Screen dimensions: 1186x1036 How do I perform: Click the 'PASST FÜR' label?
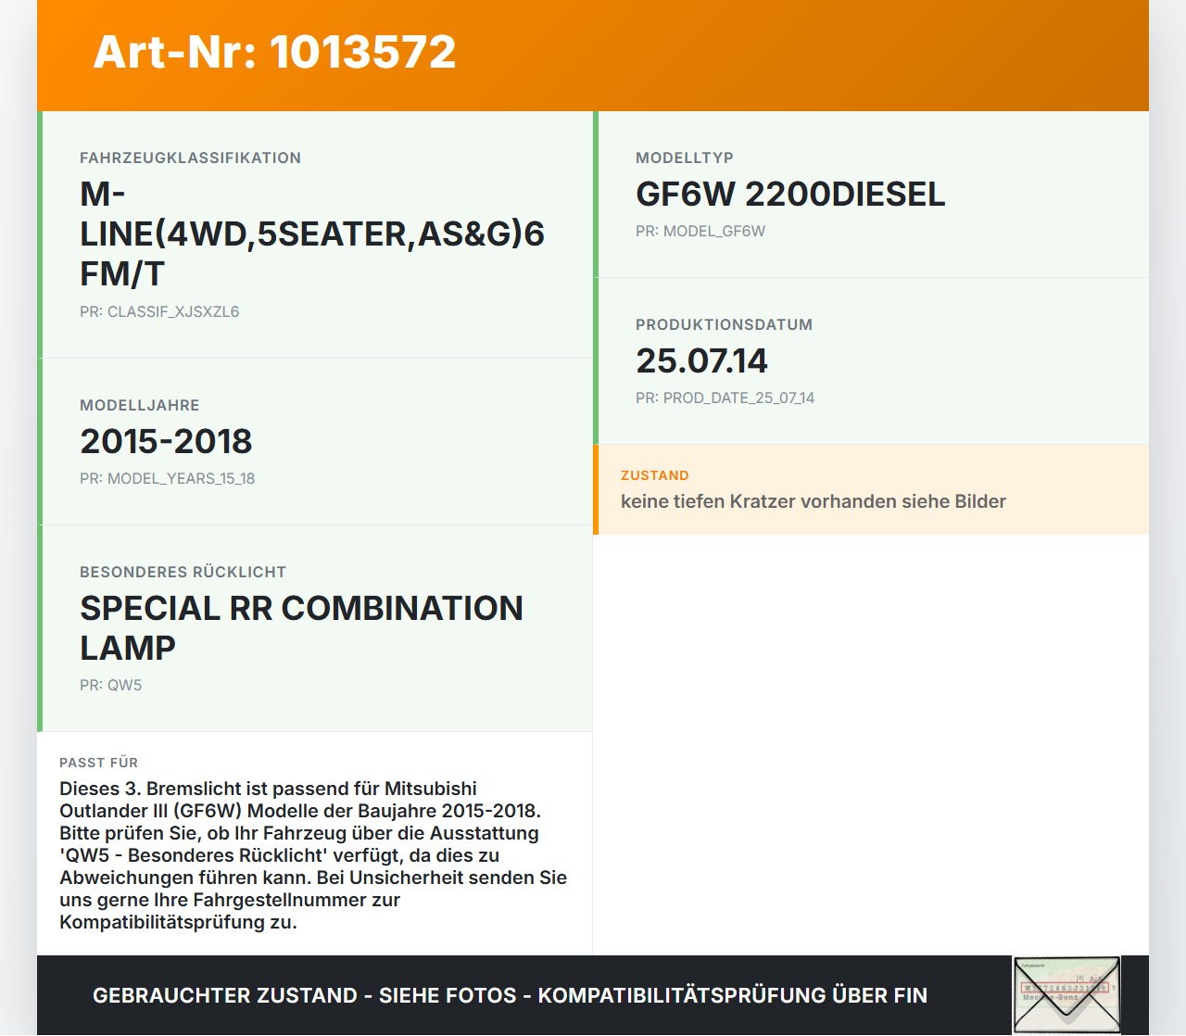click(x=98, y=763)
